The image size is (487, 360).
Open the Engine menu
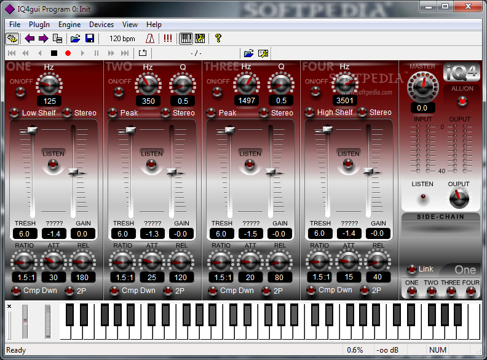click(x=69, y=25)
